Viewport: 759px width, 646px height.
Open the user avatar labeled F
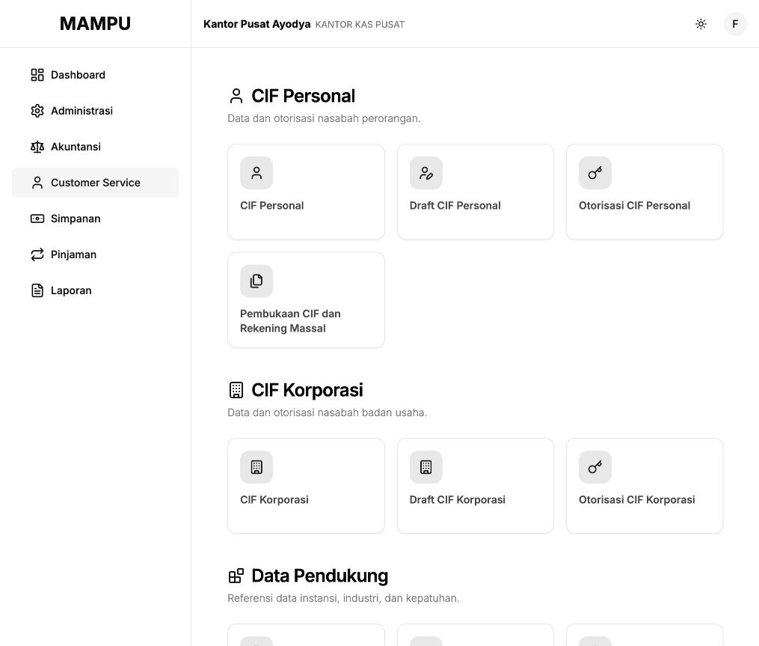[735, 24]
